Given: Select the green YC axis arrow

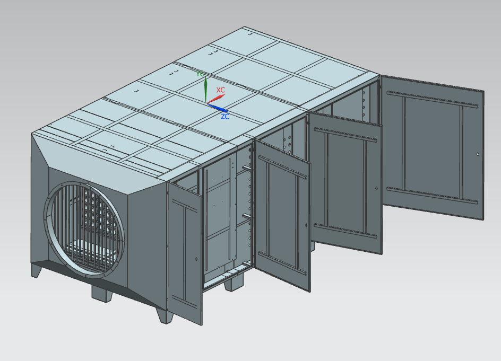Looking at the screenshot, I should pos(206,89).
